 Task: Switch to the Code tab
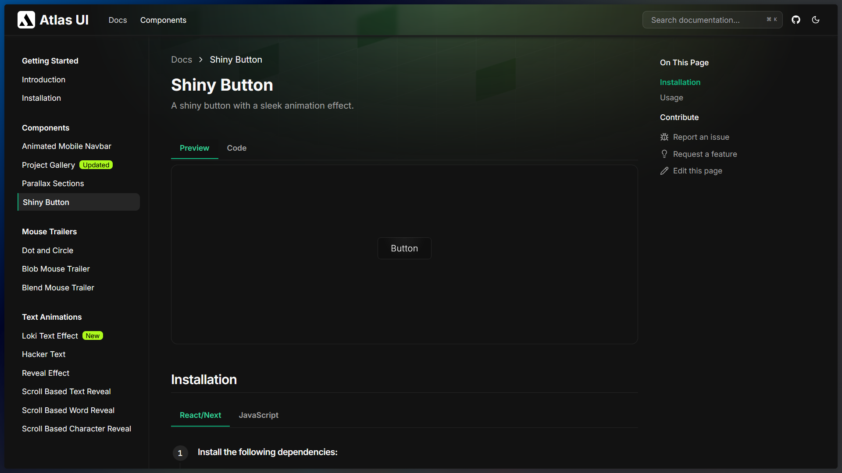[x=236, y=148]
